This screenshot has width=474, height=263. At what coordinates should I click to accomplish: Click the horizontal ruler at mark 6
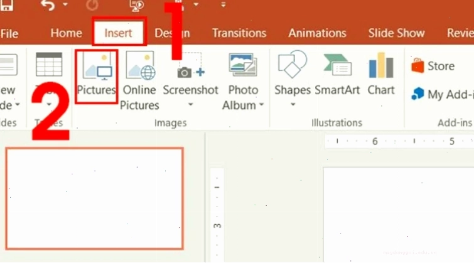375,141
